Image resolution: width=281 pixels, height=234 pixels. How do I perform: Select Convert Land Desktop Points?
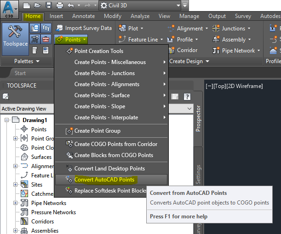[x=111, y=169]
